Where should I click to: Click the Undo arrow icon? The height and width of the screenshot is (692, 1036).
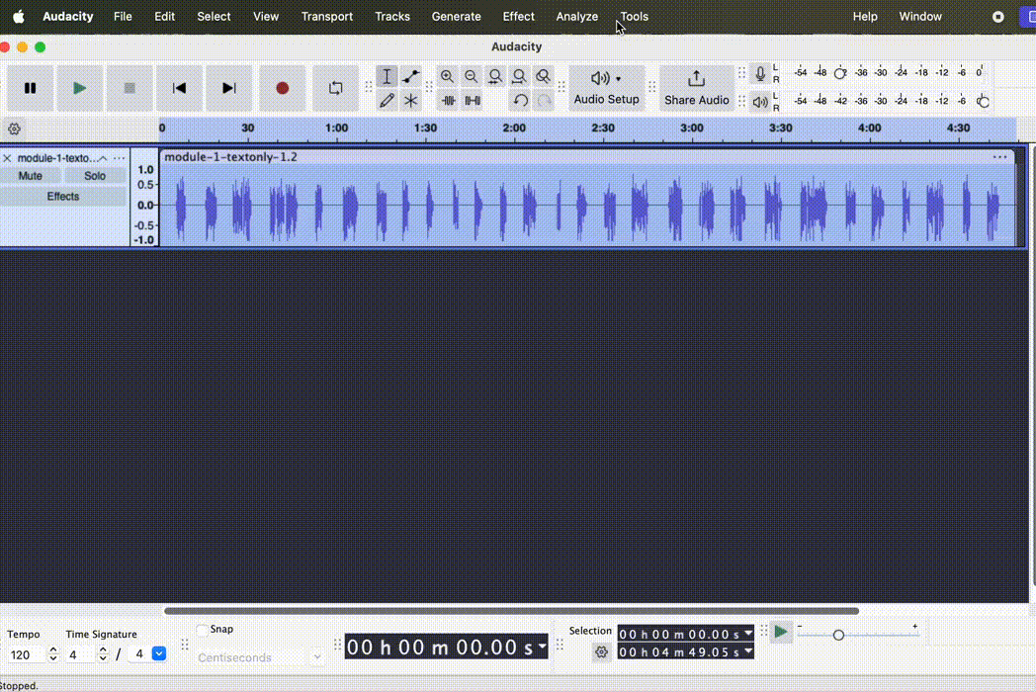tap(521, 101)
